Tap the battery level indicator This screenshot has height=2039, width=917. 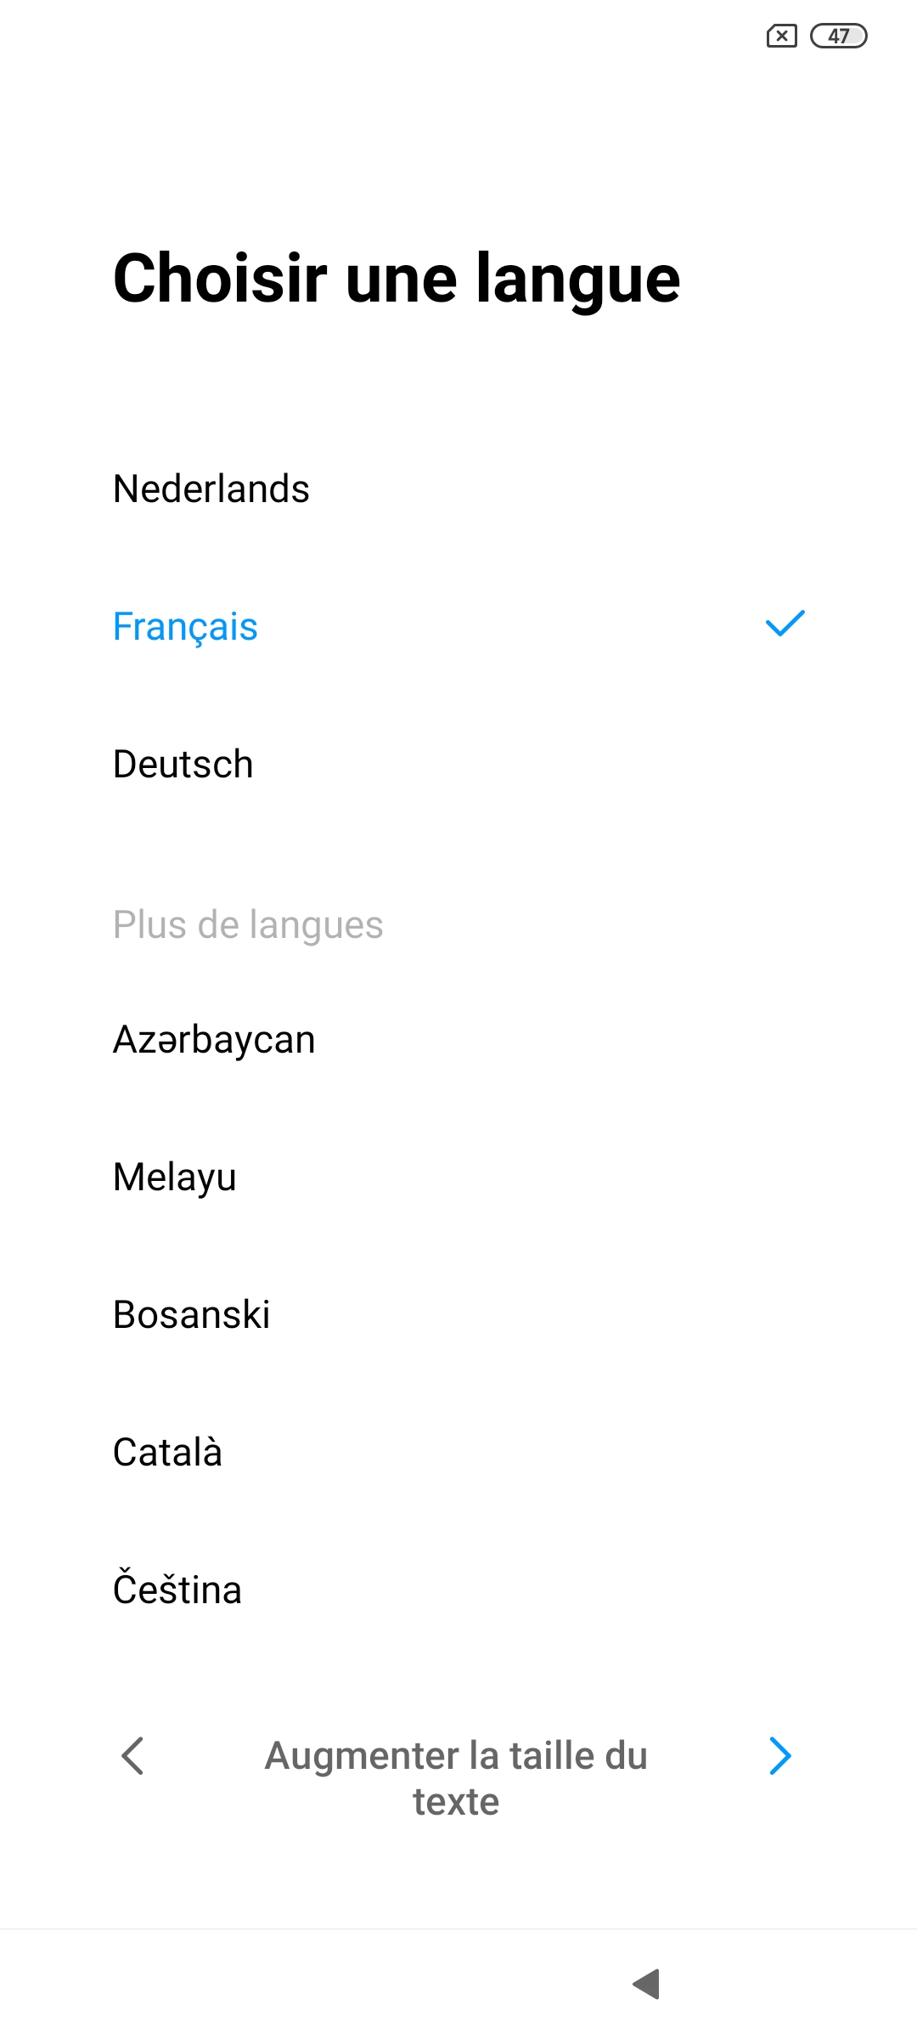tap(838, 37)
